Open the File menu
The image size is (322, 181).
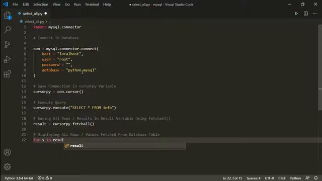coord(16,5)
